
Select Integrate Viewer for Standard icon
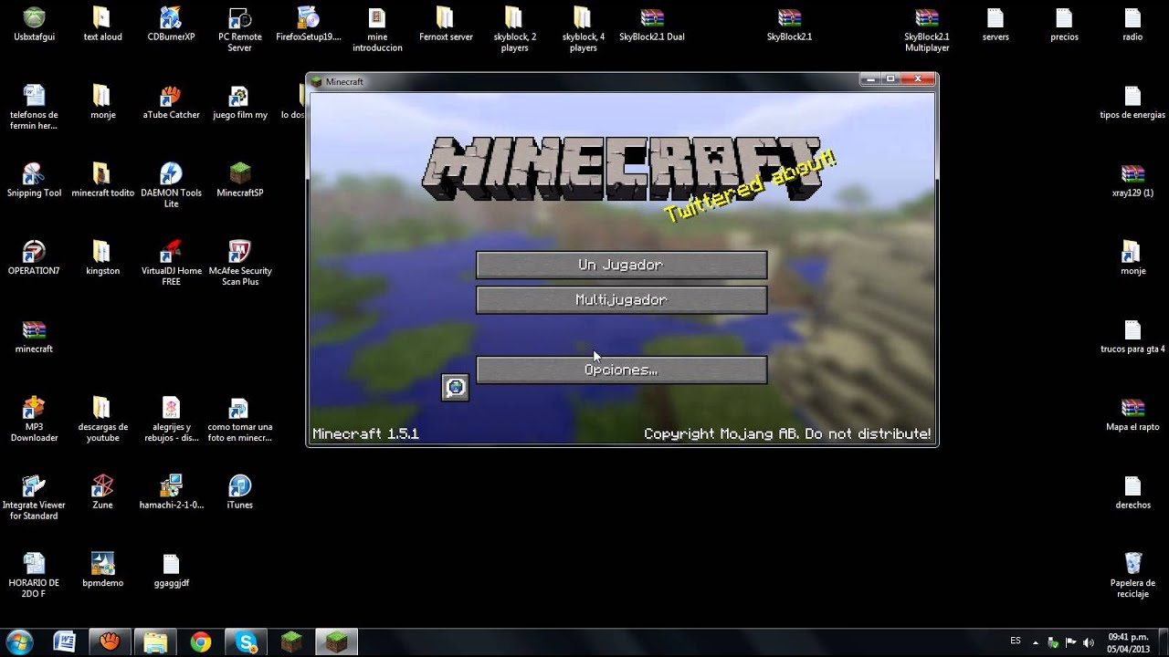34,497
